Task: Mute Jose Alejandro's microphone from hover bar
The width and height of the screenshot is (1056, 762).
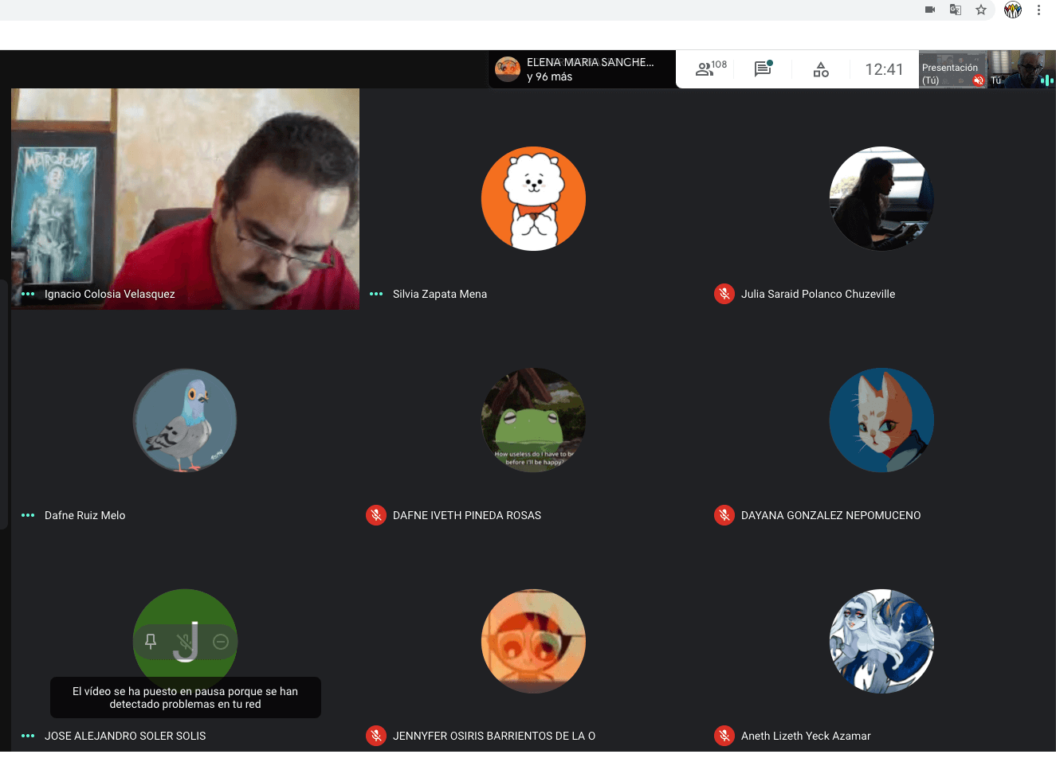Action: pos(185,642)
